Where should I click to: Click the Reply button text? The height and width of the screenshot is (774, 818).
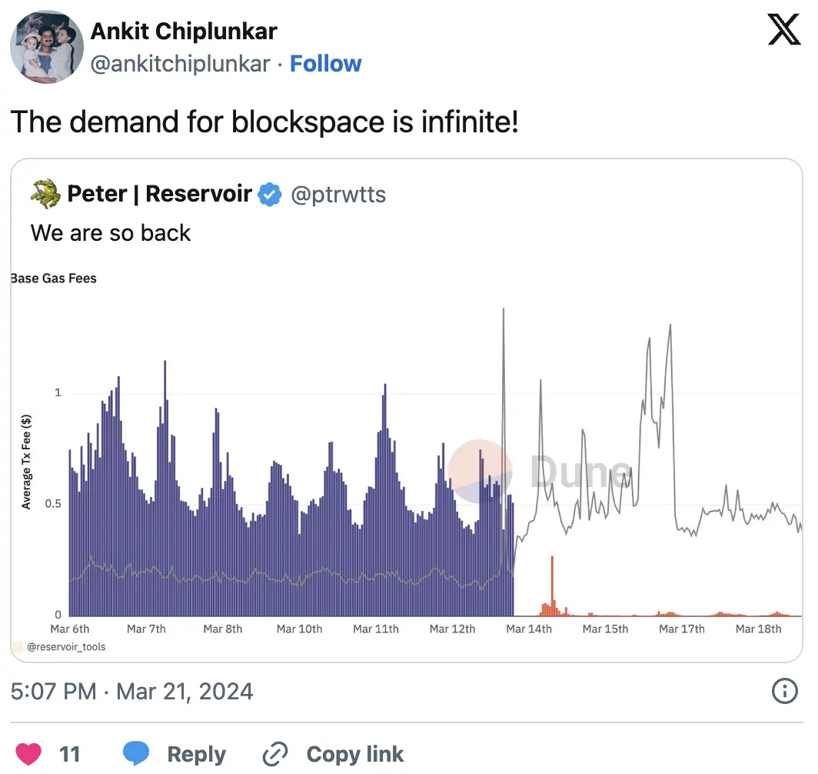(x=197, y=754)
